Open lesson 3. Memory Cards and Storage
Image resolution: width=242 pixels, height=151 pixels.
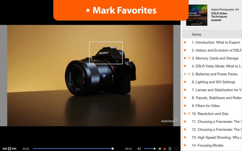tap(215, 58)
